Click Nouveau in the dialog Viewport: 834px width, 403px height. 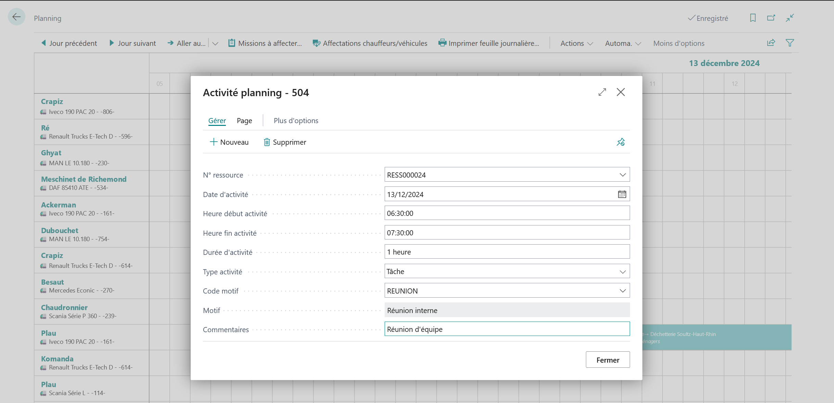(229, 142)
